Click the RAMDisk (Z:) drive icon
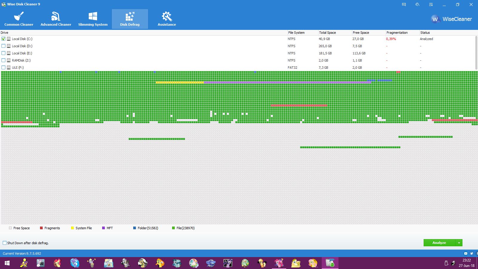The width and height of the screenshot is (478, 269). (9, 60)
